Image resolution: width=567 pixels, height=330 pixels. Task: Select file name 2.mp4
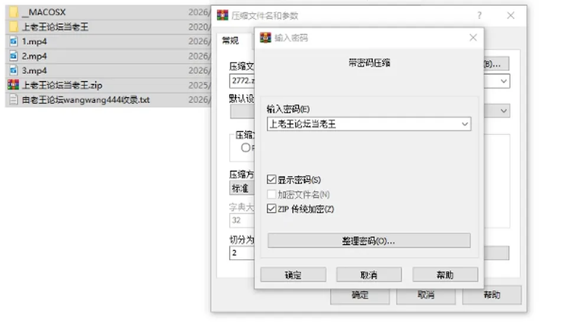(34, 56)
